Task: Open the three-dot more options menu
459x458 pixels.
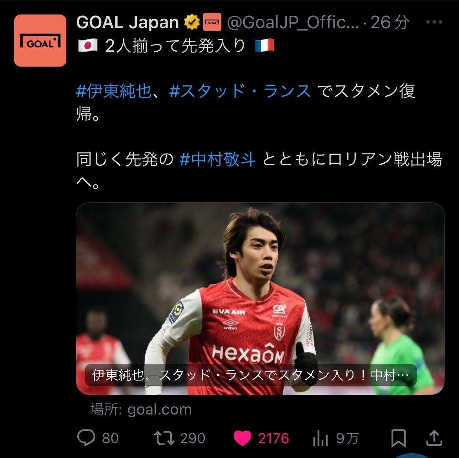Action: click(x=434, y=23)
